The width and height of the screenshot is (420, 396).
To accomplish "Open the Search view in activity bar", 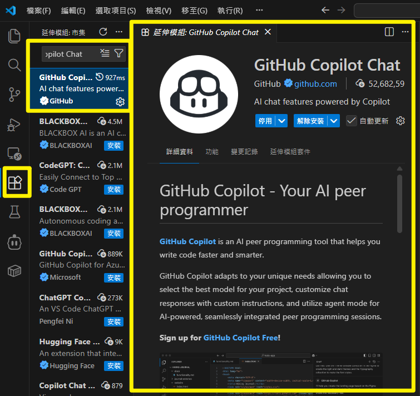I will coord(14,66).
